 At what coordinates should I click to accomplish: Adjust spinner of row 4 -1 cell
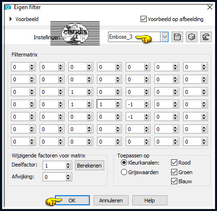coord(147,104)
